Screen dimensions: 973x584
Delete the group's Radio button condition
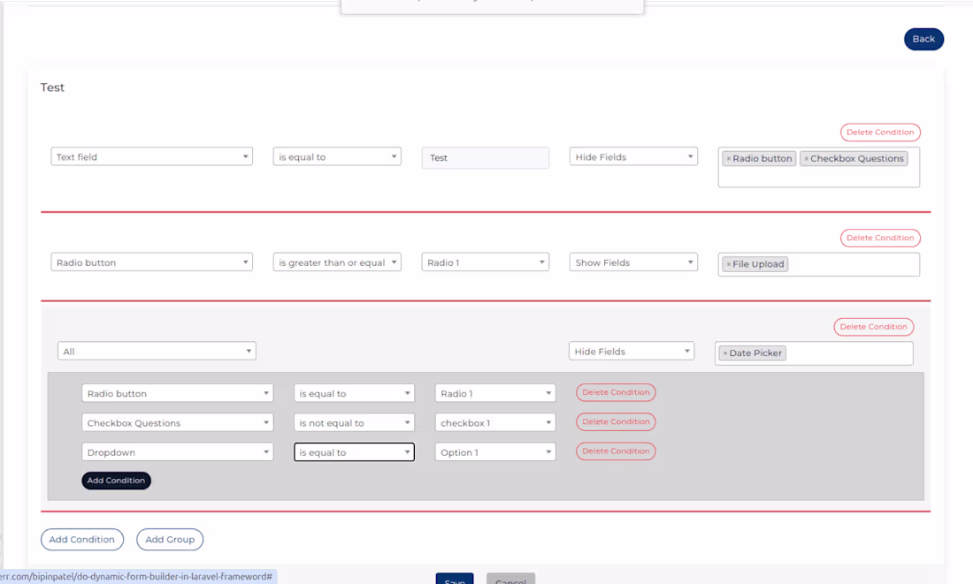coord(616,392)
